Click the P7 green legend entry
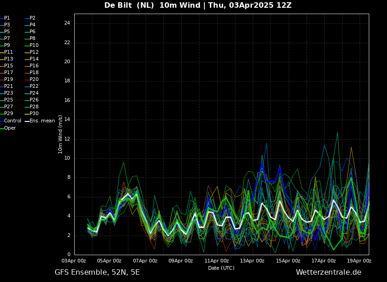Image resolution: width=387 pixels, height=282 pixels. point(5,39)
